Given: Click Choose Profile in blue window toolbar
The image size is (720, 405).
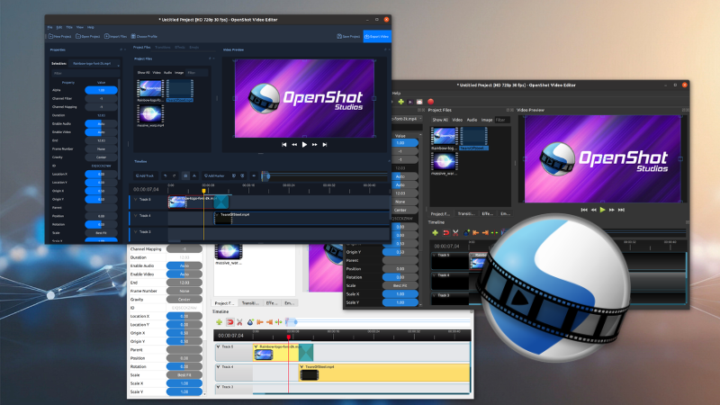Looking at the screenshot, I should coord(144,36).
